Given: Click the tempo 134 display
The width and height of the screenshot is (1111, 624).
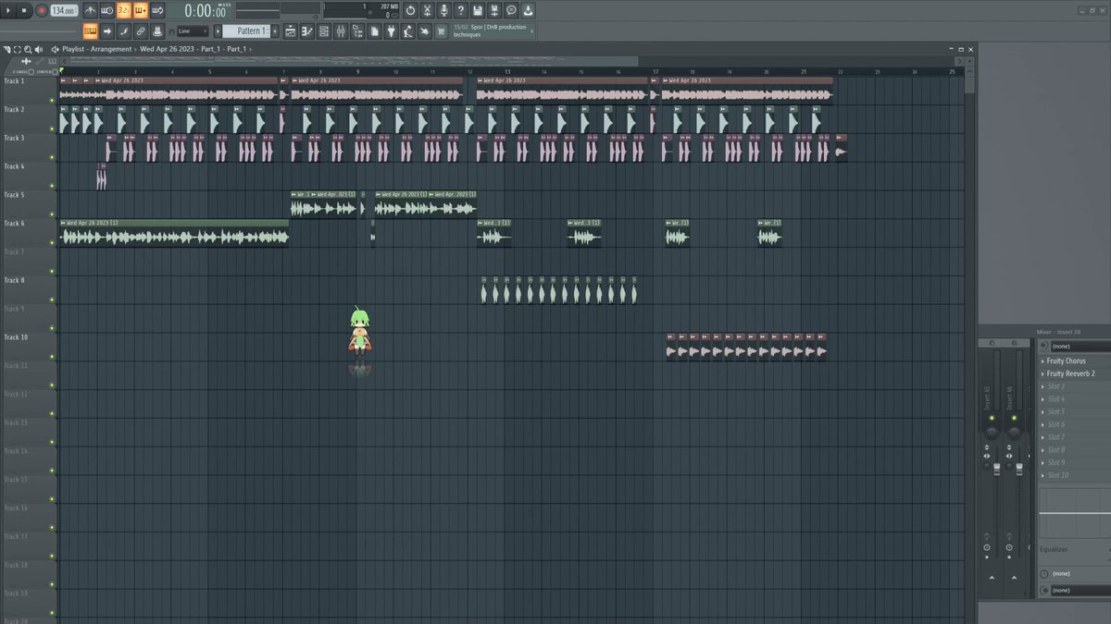Looking at the screenshot, I should (64, 10).
